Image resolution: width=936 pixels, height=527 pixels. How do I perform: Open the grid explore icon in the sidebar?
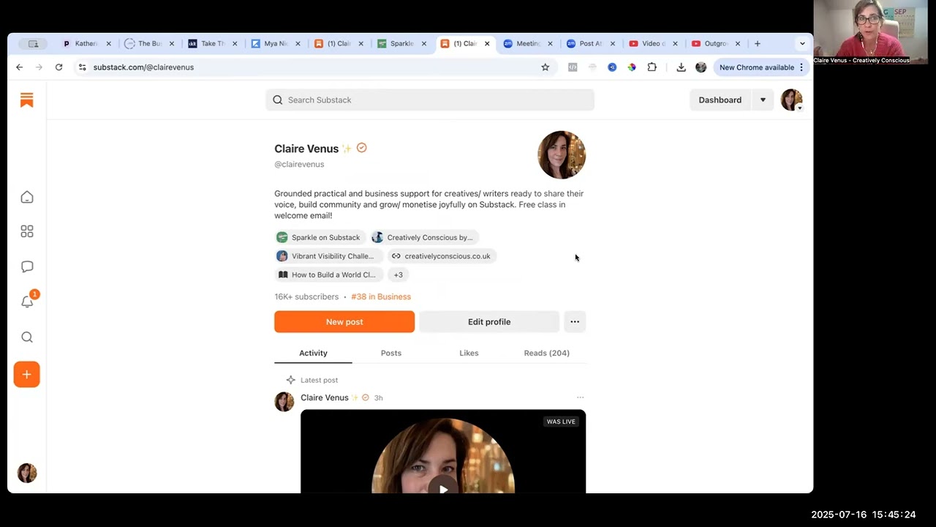(27, 231)
